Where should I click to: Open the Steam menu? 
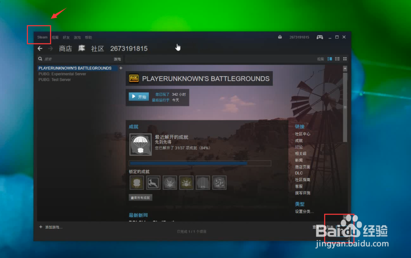click(42, 37)
